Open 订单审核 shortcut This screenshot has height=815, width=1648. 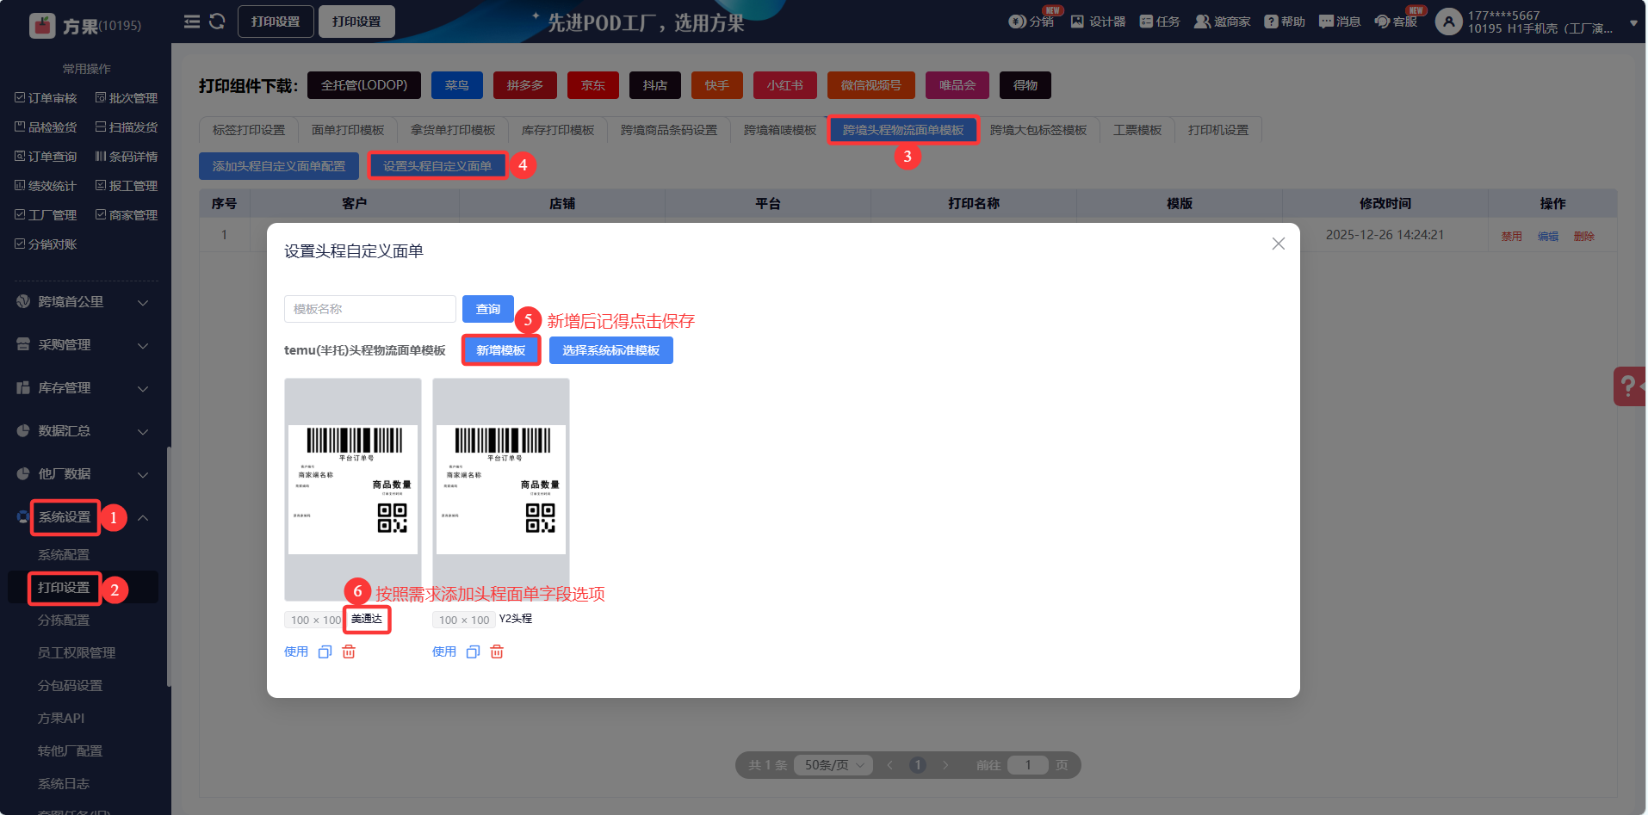click(x=46, y=98)
